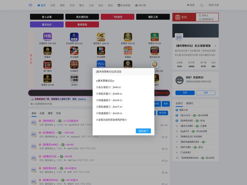
Task: Open 综合 in the top navigation bar
Action: point(101,5)
